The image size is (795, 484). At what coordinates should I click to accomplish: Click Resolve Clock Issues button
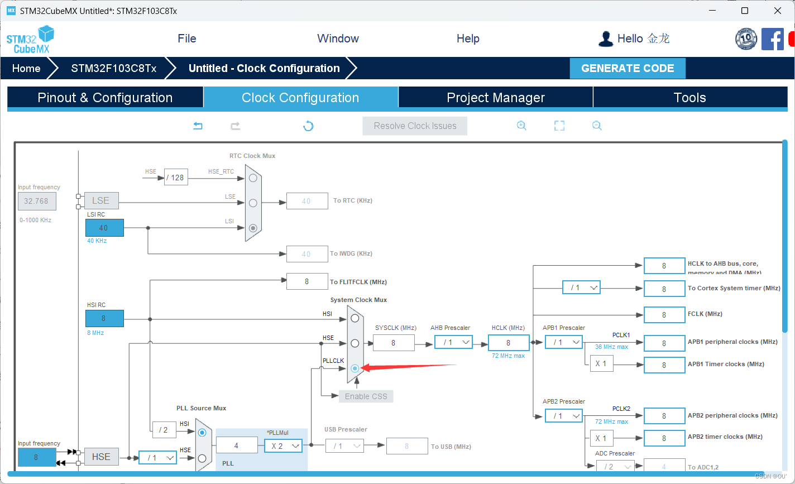point(415,126)
